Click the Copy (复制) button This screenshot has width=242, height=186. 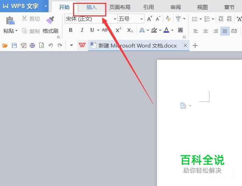pyautogui.click(x=31, y=31)
